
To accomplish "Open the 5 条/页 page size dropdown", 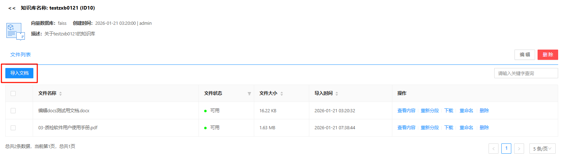I will [542, 149].
